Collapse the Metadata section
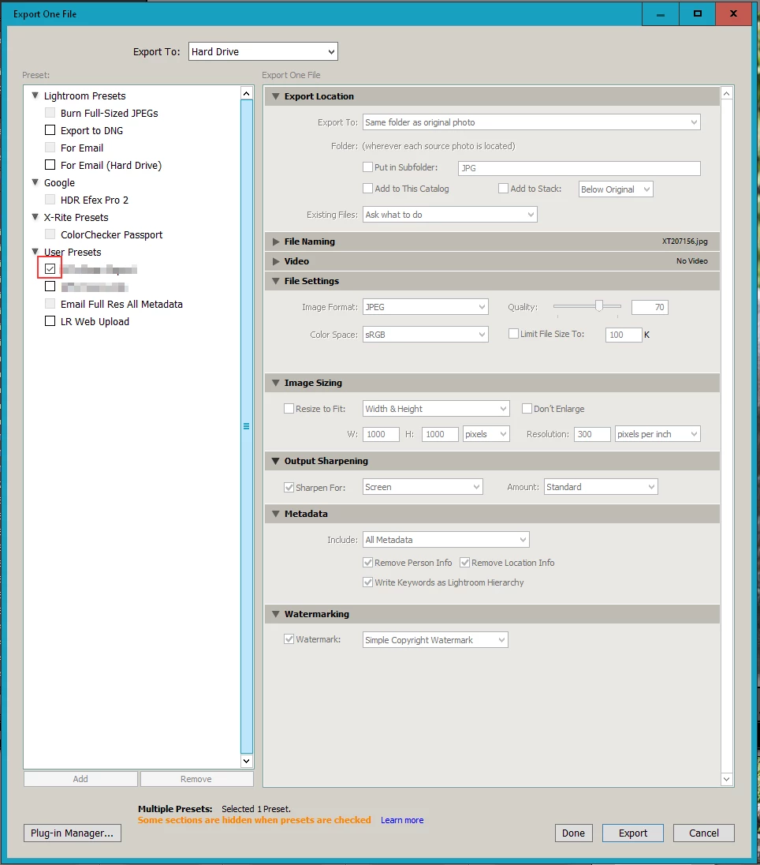 [276, 514]
